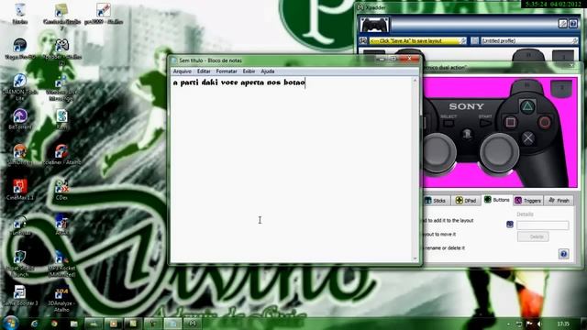The image size is (587, 330).
Task: Open the CineMax 1.1 desktop shortcut
Action: (x=20, y=190)
